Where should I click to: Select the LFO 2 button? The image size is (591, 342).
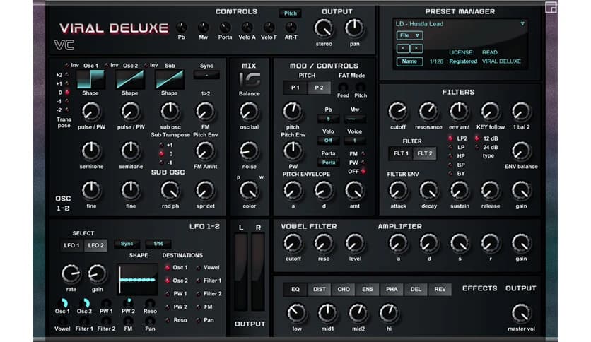click(x=95, y=245)
